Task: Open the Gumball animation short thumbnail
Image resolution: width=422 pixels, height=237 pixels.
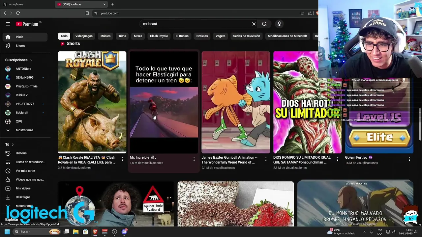Action: point(235,102)
